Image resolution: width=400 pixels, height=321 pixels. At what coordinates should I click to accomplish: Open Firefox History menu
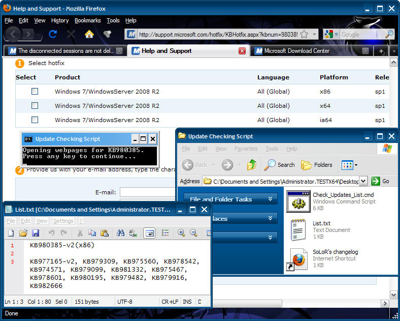[x=60, y=20]
